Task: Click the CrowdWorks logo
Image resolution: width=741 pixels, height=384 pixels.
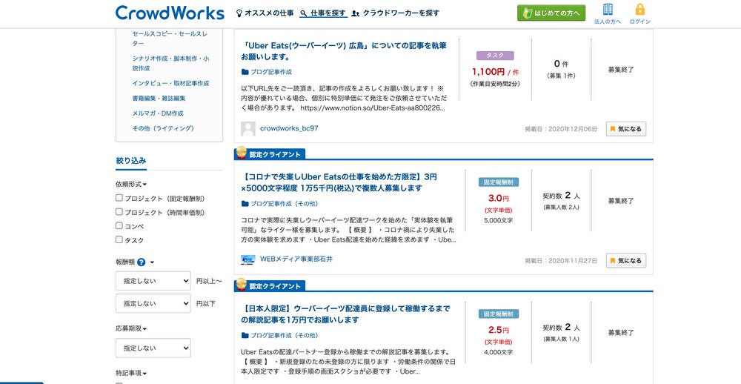Action: [170, 13]
